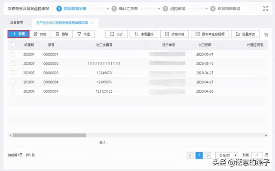Click the horizontal scrollbar thumb below the table

tap(49, 135)
